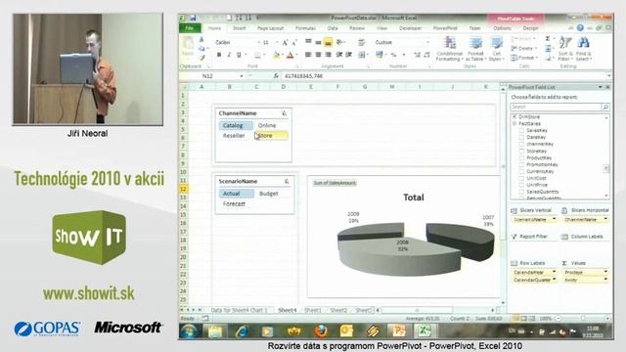
Task: Open the Name Box dropdown
Action: 242,76
